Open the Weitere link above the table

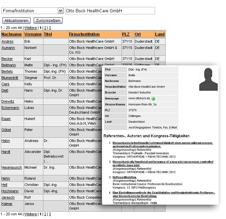tap(30, 28)
